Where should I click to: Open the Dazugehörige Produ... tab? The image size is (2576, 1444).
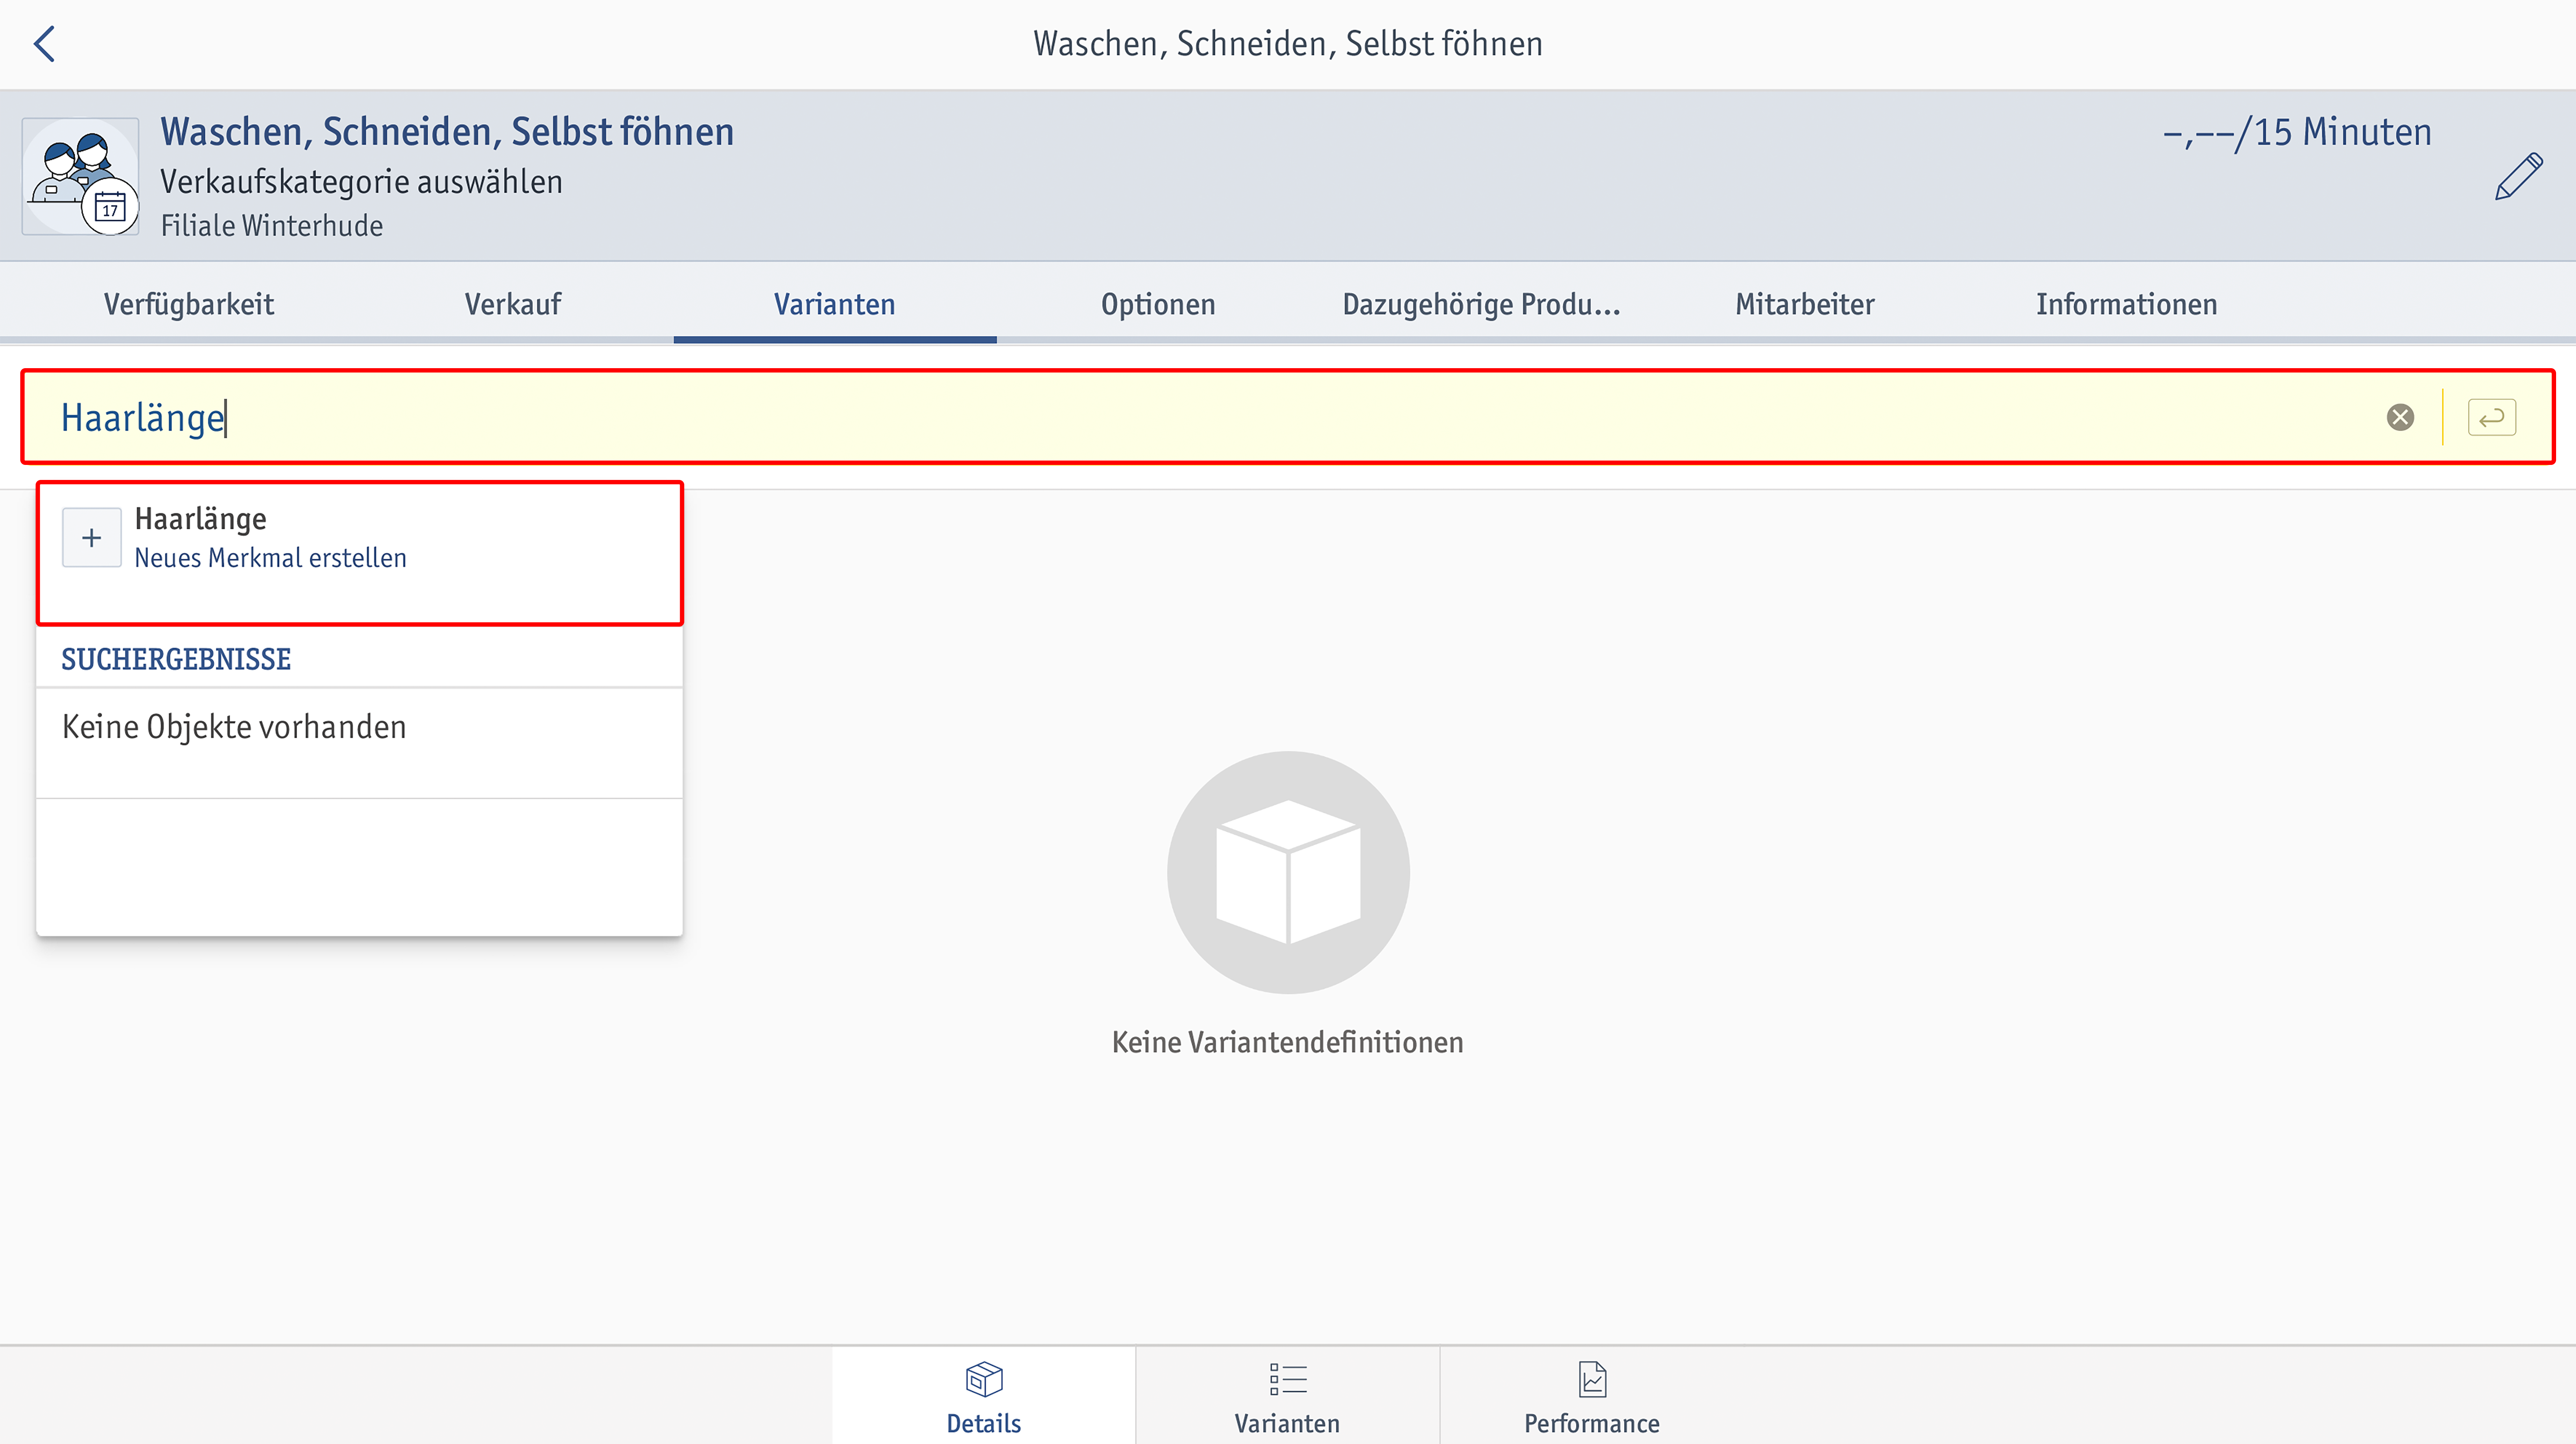click(1481, 304)
